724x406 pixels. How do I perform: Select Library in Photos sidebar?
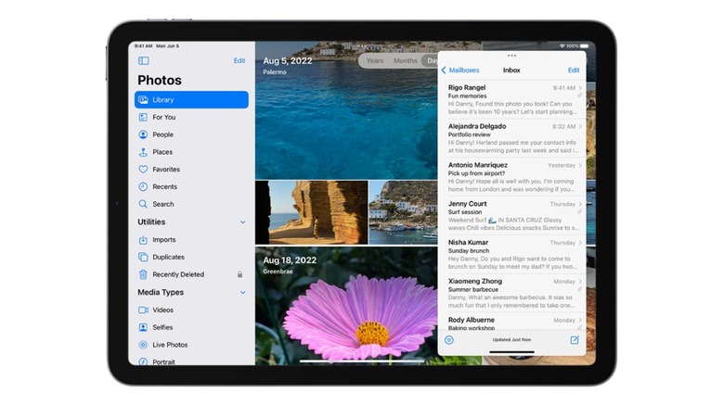click(x=191, y=100)
